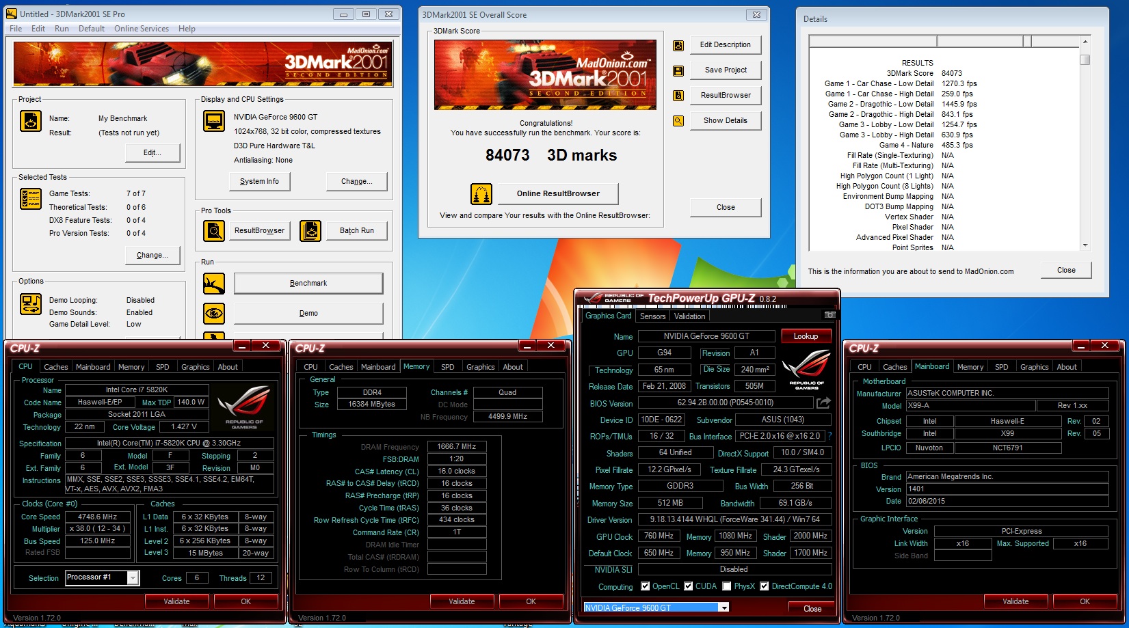The height and width of the screenshot is (628, 1129).
Task: Click the Details list scrollbar thumb
Action: 1085,59
